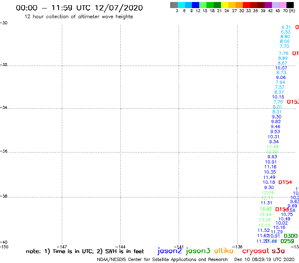Click the wave height value 12.49
The height and width of the screenshot is (263, 299).
(x=272, y=146)
